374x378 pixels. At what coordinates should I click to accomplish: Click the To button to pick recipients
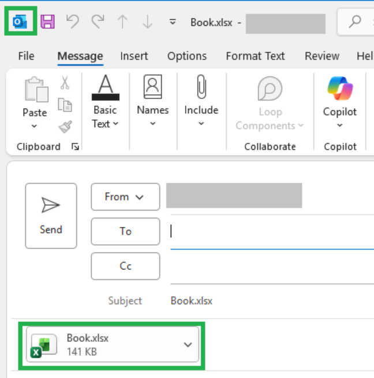pyautogui.click(x=125, y=231)
